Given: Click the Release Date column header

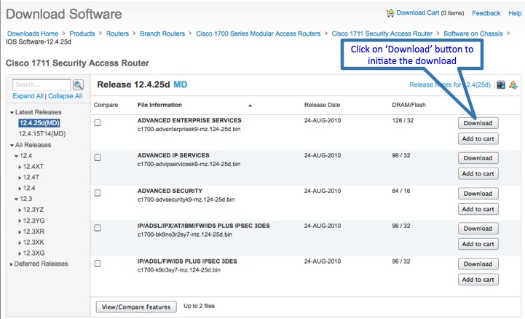Looking at the screenshot, I should click(x=322, y=105).
